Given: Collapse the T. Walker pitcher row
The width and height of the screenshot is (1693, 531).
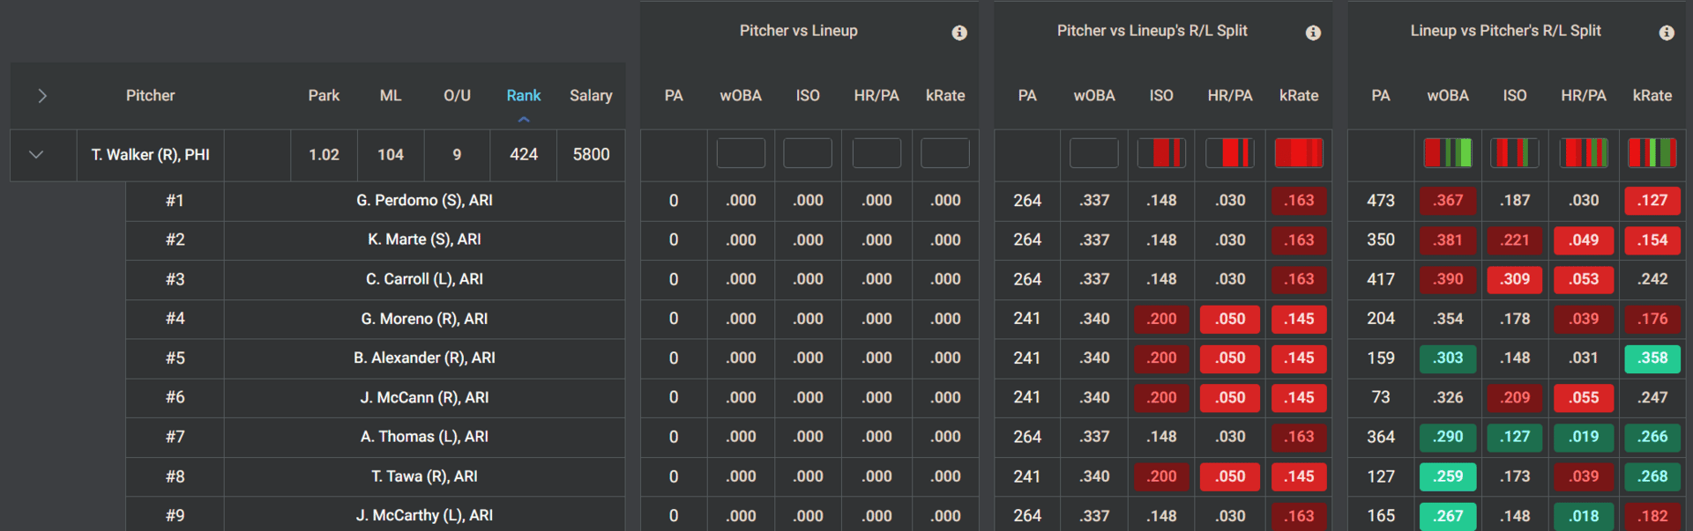Looking at the screenshot, I should pos(36,154).
